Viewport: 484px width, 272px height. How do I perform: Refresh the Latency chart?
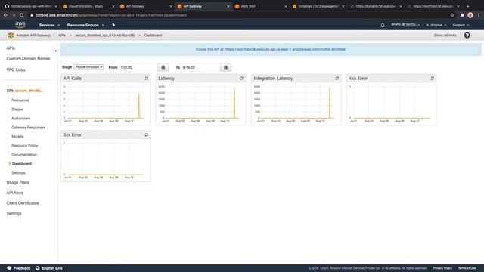tap(242, 79)
